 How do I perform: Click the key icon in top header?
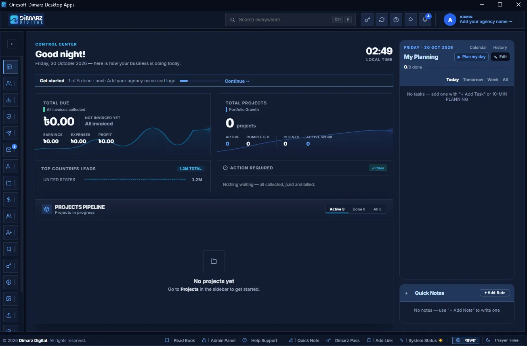(367, 19)
